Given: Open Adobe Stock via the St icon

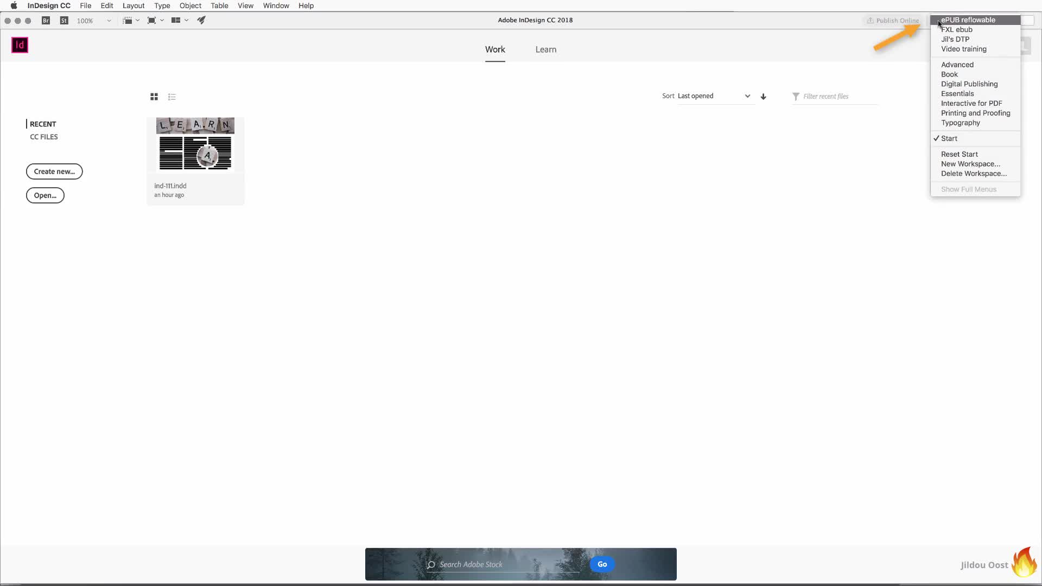Looking at the screenshot, I should point(64,21).
